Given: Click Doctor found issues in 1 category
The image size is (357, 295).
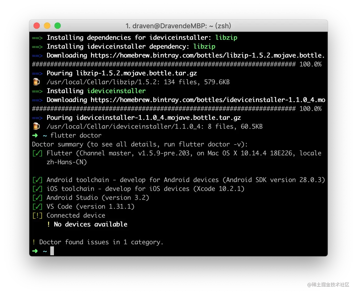Looking at the screenshot, I should click(x=101, y=242).
